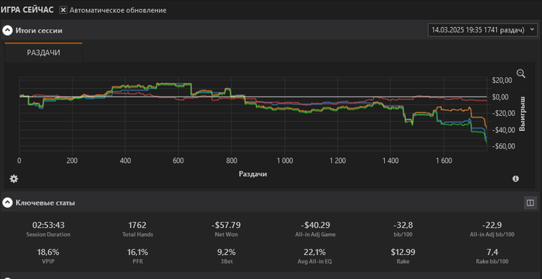The width and height of the screenshot is (542, 279).
Task: Click the Rake bb/100 value 7,4
Action: 492,252
